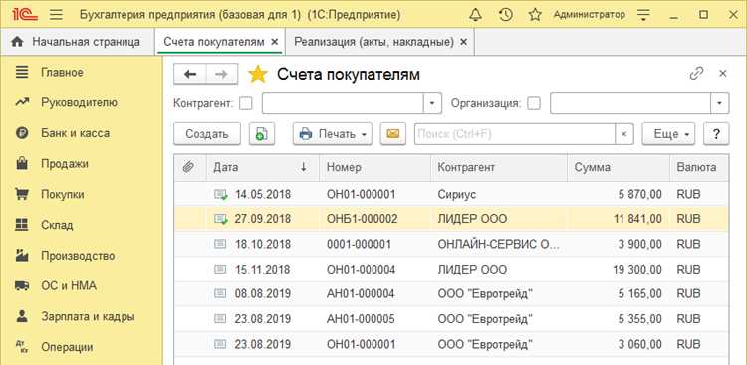Click the Организация filter input field
Screen dimensions: 747x365
630,103
